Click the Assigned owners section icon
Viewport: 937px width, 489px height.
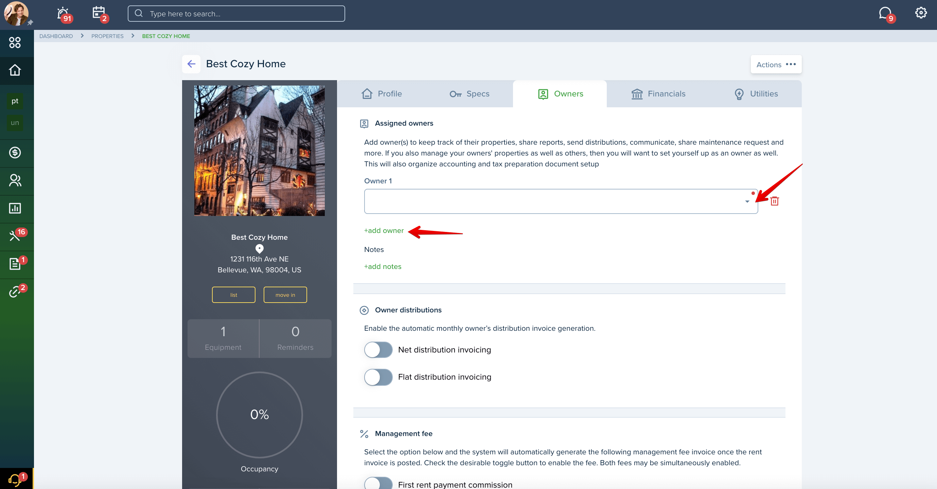click(364, 124)
